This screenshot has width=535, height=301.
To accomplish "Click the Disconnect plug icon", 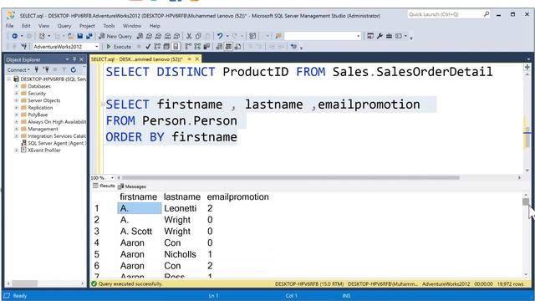I will (x=46, y=70).
